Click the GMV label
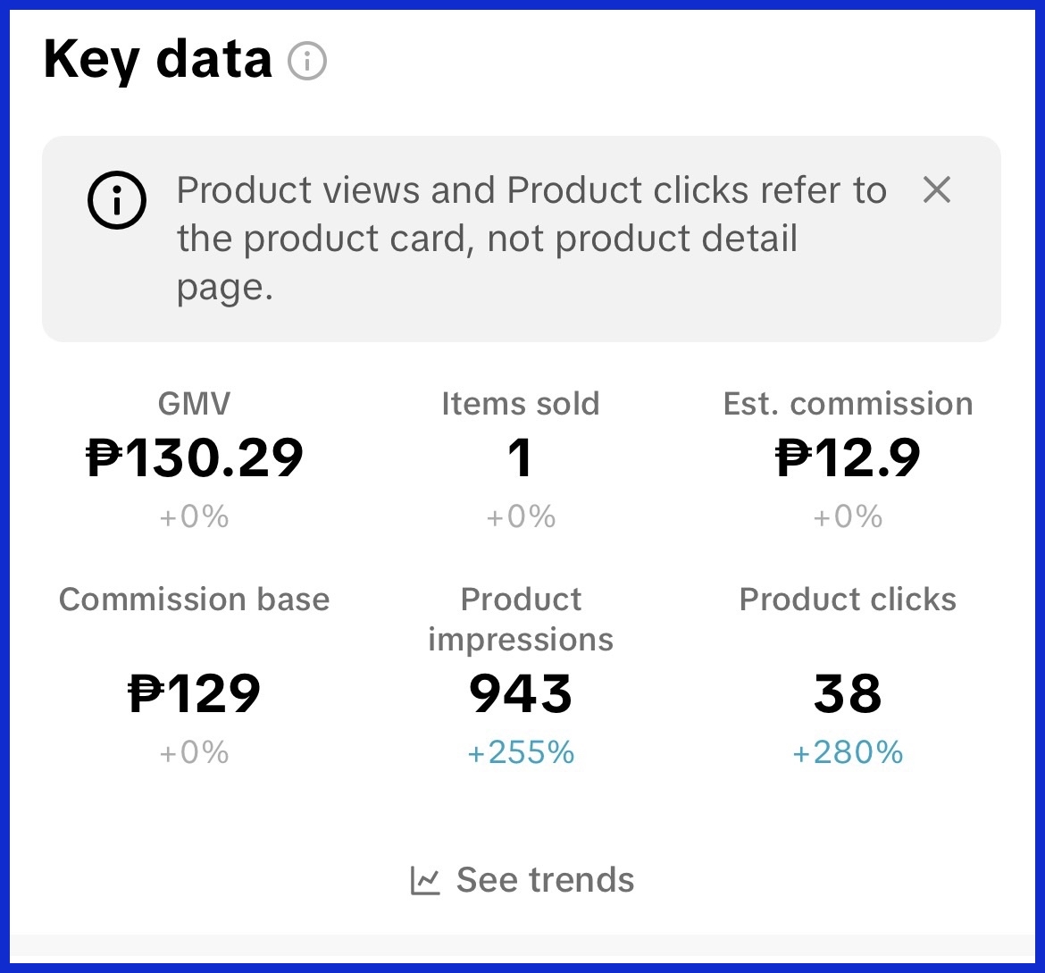Screen dimensions: 1045x973 click(195, 404)
